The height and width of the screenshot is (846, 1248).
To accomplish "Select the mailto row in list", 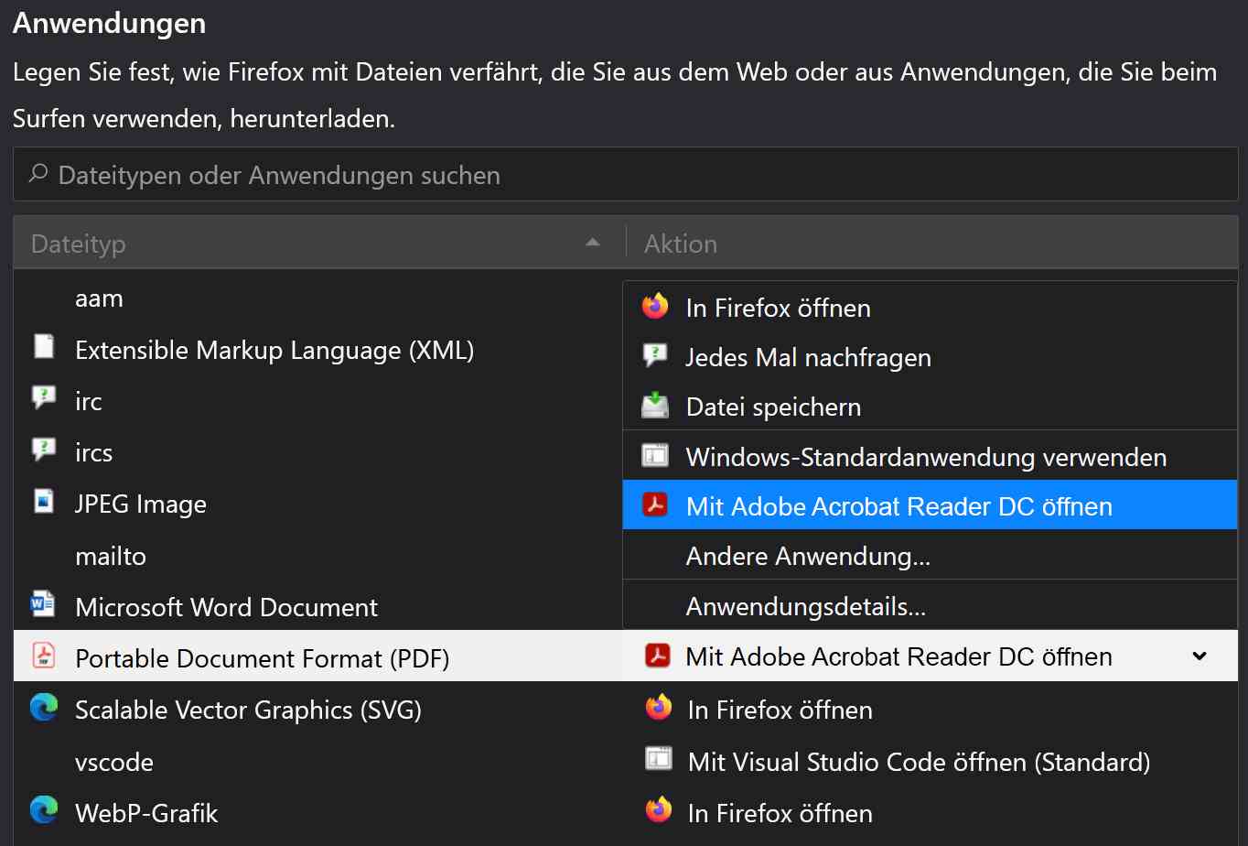I will point(111,556).
